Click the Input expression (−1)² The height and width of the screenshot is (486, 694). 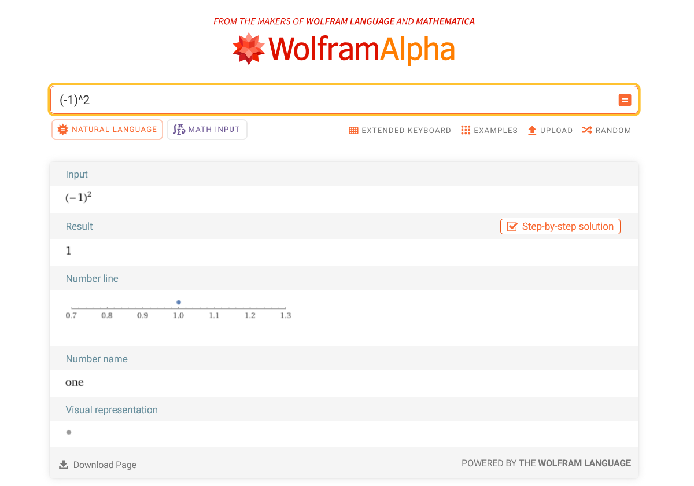(x=79, y=197)
